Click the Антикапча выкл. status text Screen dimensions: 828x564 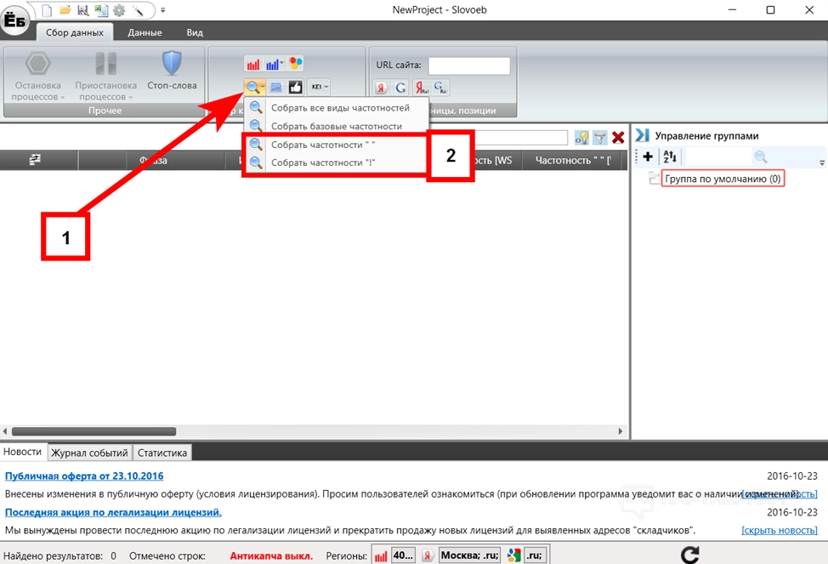point(271,555)
